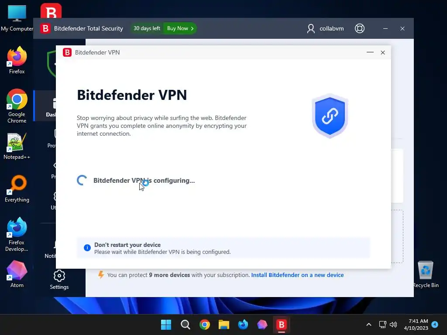
Task: Launch Atom editor from desktop
Action: [x=17, y=274]
